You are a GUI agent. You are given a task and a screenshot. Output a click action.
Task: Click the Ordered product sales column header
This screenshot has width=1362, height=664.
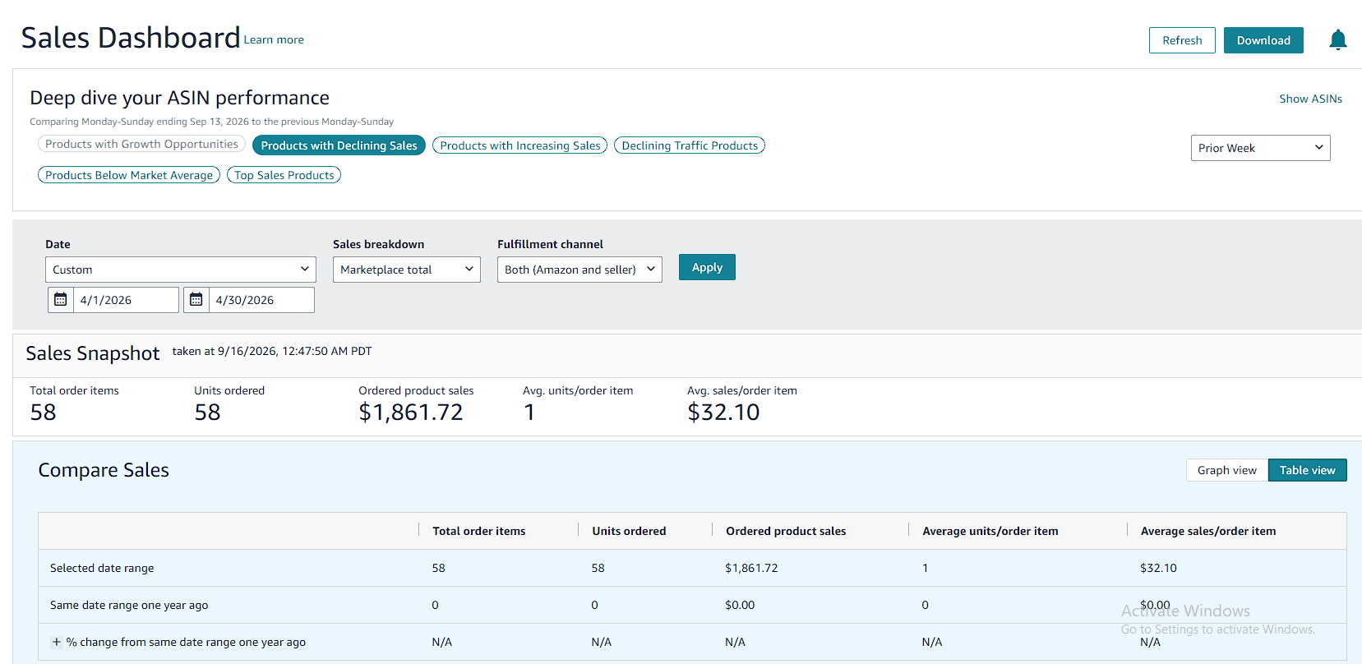[x=786, y=531]
